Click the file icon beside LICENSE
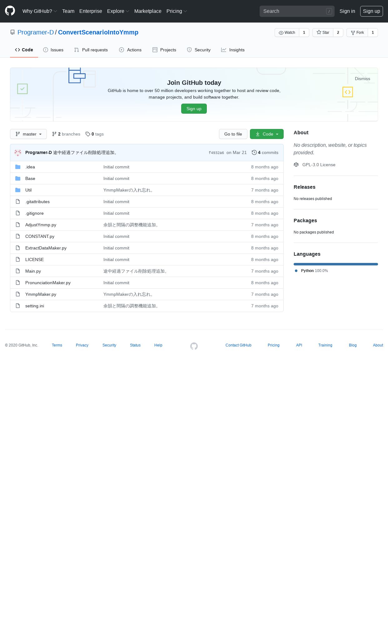The height and width of the screenshot is (626, 388). [18, 259]
